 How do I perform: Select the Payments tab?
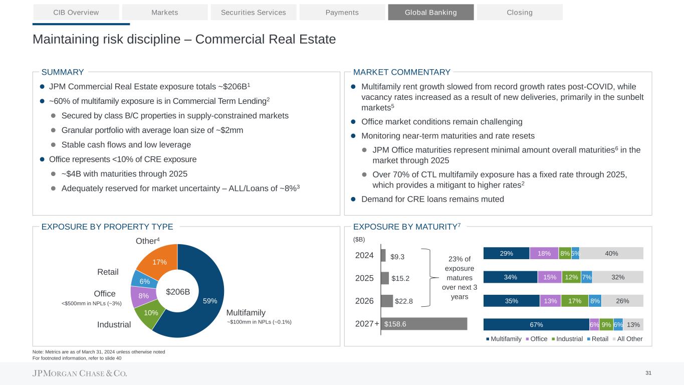tap(342, 12)
